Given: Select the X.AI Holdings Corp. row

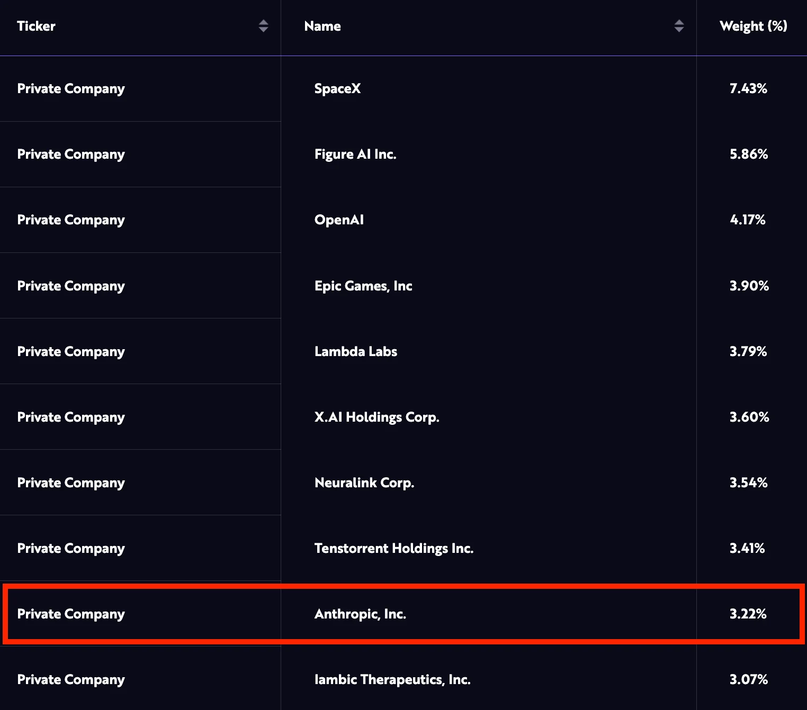Looking at the screenshot, I should coord(376,417).
